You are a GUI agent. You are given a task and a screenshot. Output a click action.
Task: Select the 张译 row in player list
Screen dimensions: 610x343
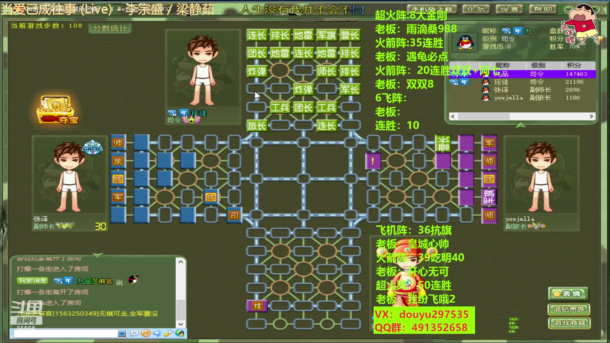point(522,90)
